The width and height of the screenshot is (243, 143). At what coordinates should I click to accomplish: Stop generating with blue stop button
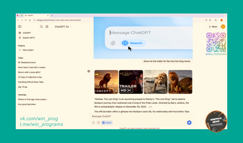[x=189, y=123]
